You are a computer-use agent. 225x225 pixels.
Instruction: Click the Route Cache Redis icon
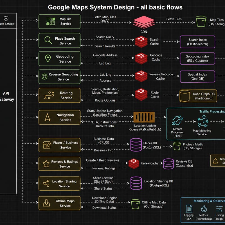pos(141,94)
